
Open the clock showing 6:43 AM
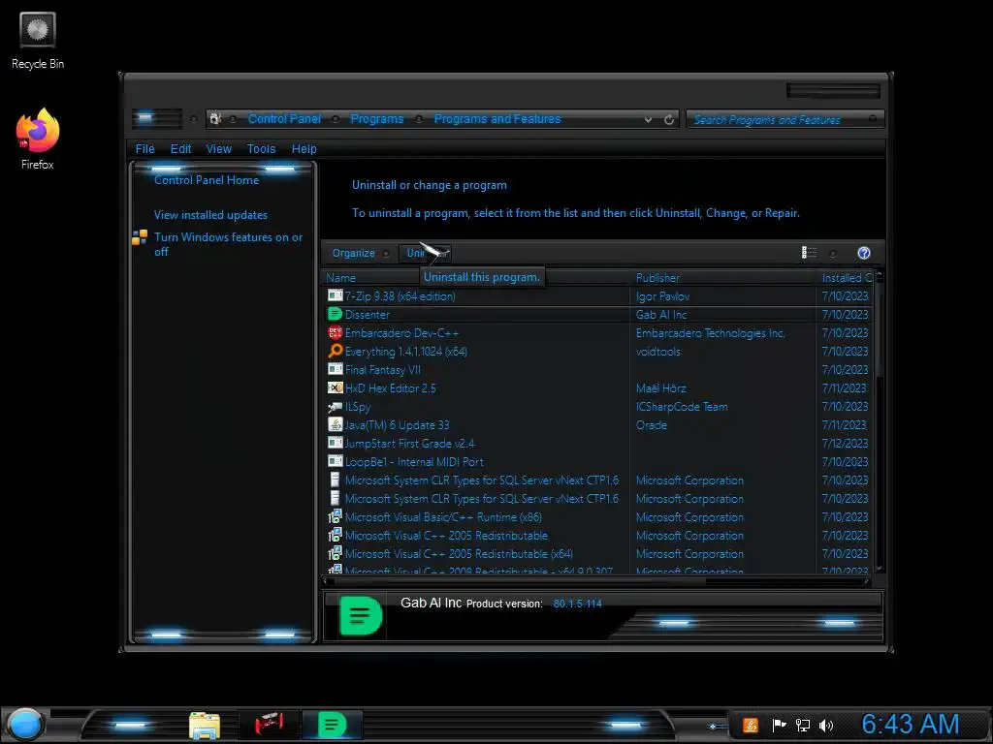[910, 725]
